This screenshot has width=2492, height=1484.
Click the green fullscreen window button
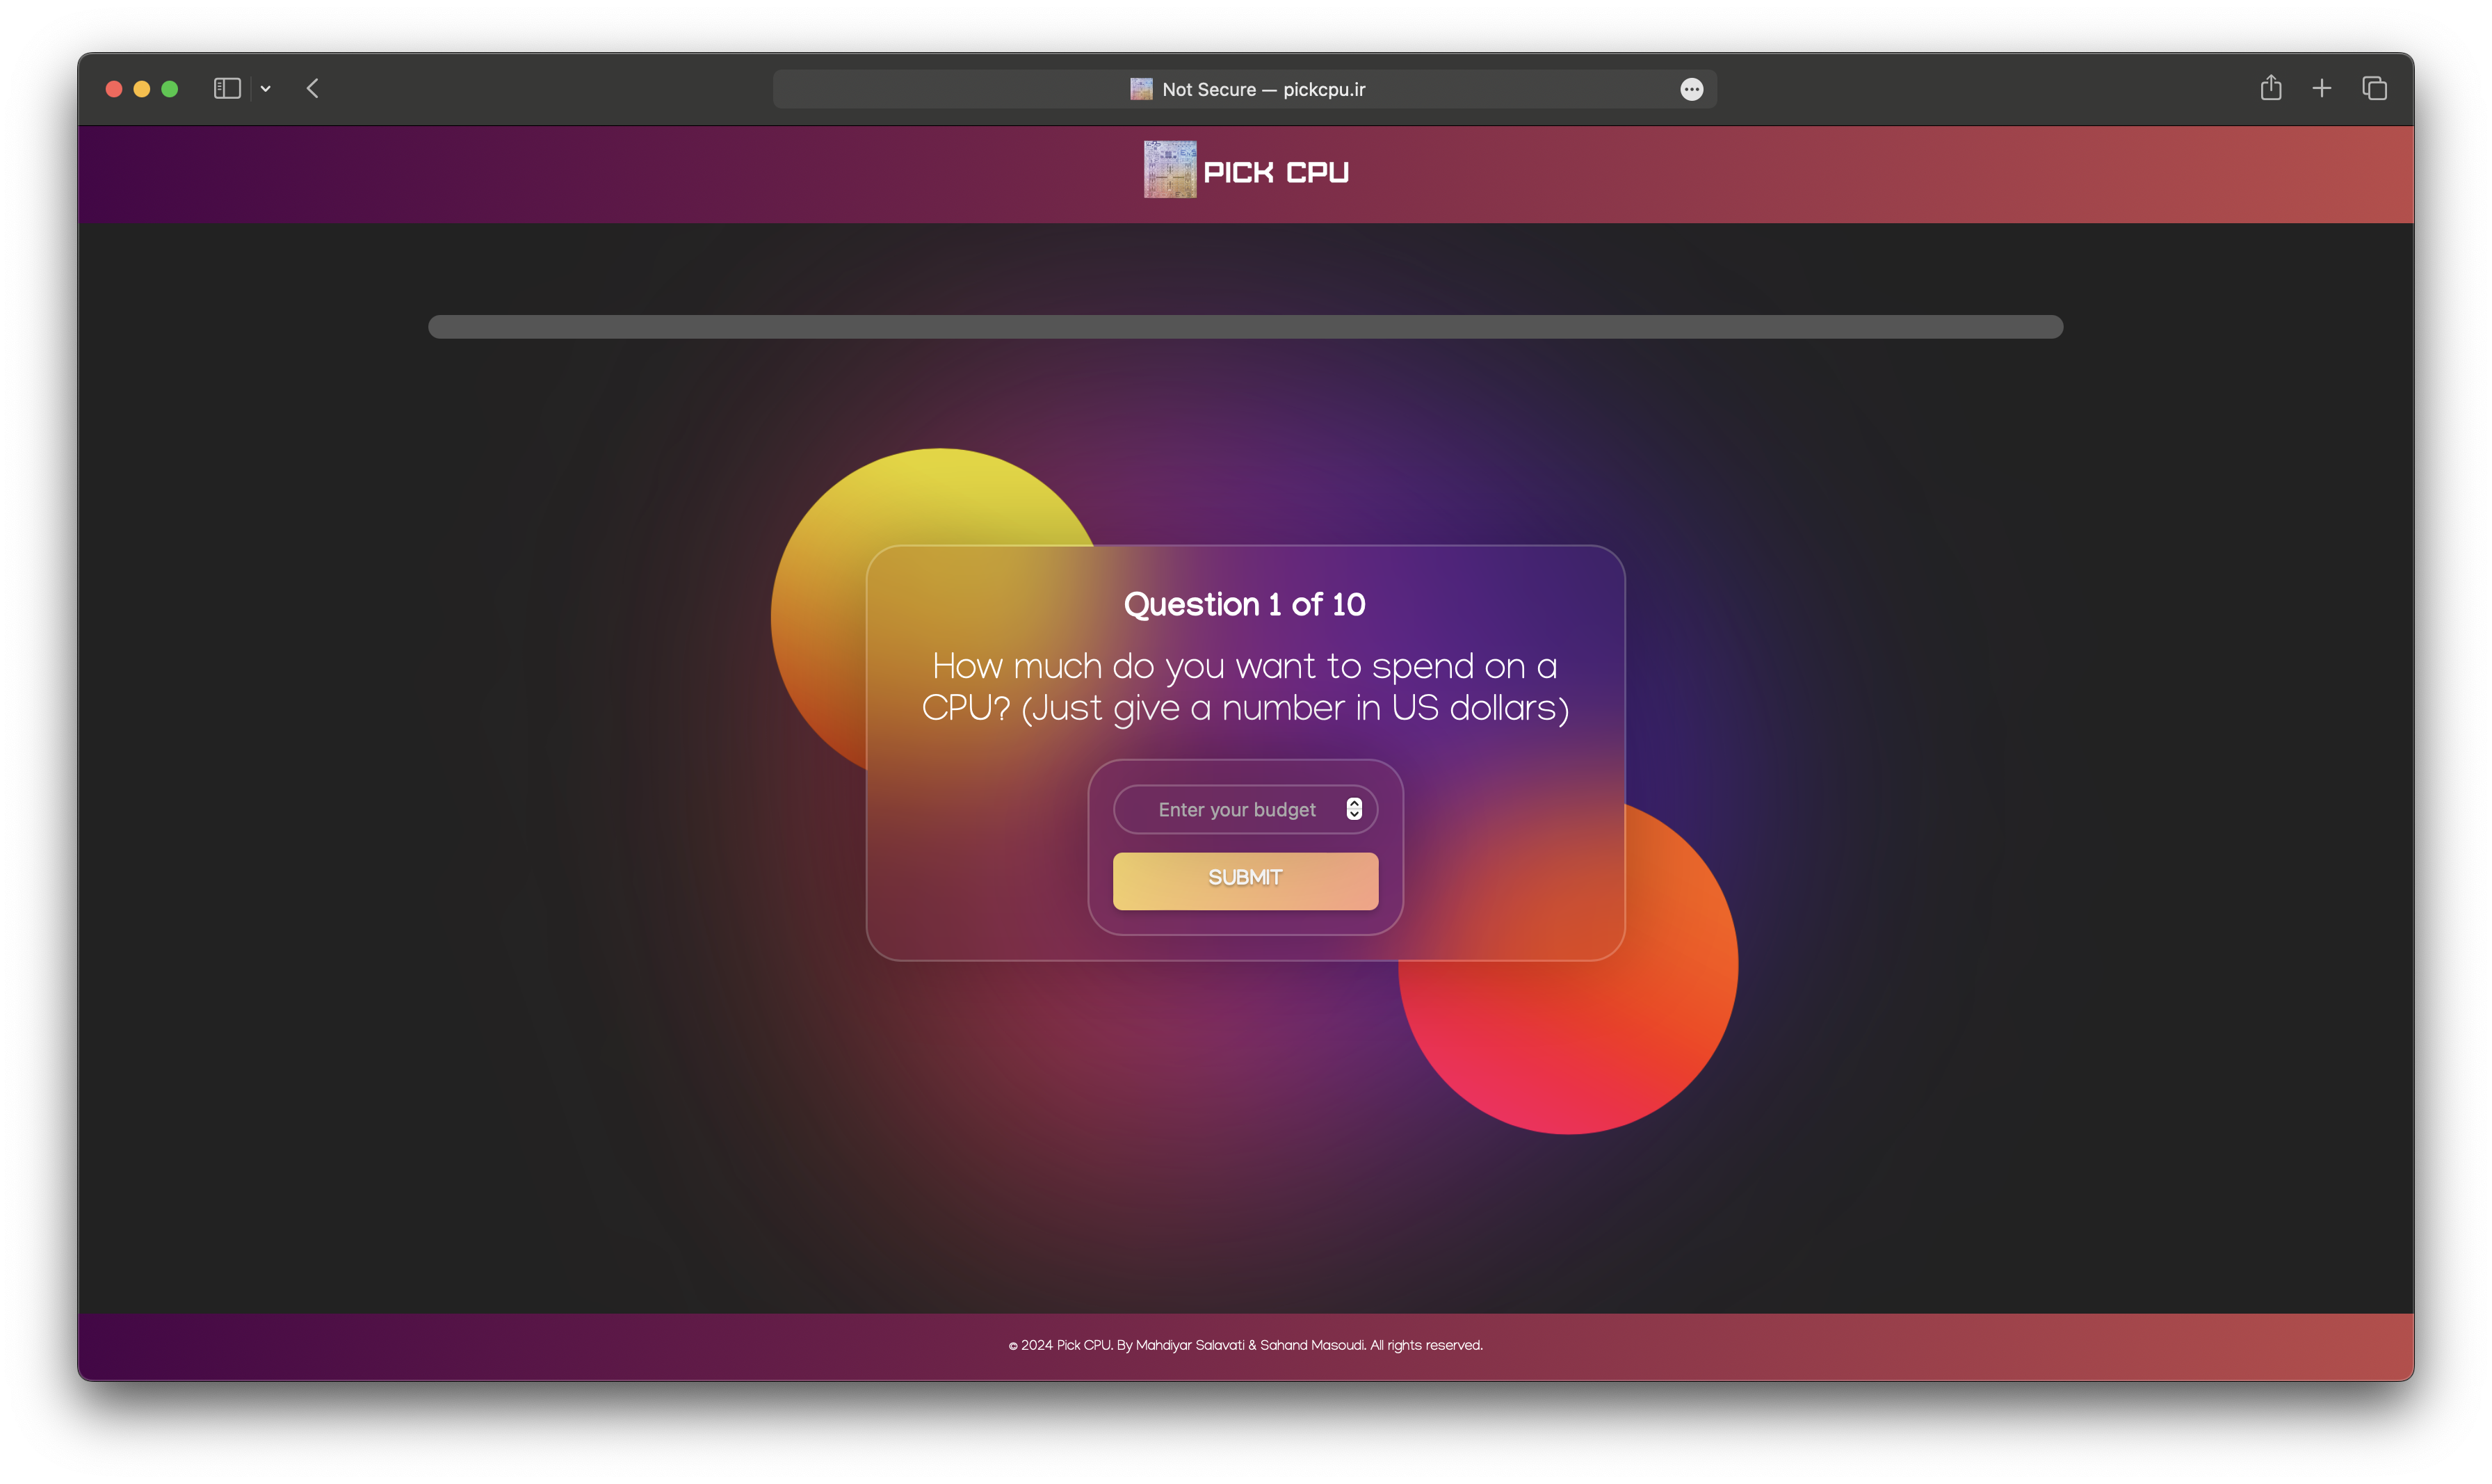point(170,89)
